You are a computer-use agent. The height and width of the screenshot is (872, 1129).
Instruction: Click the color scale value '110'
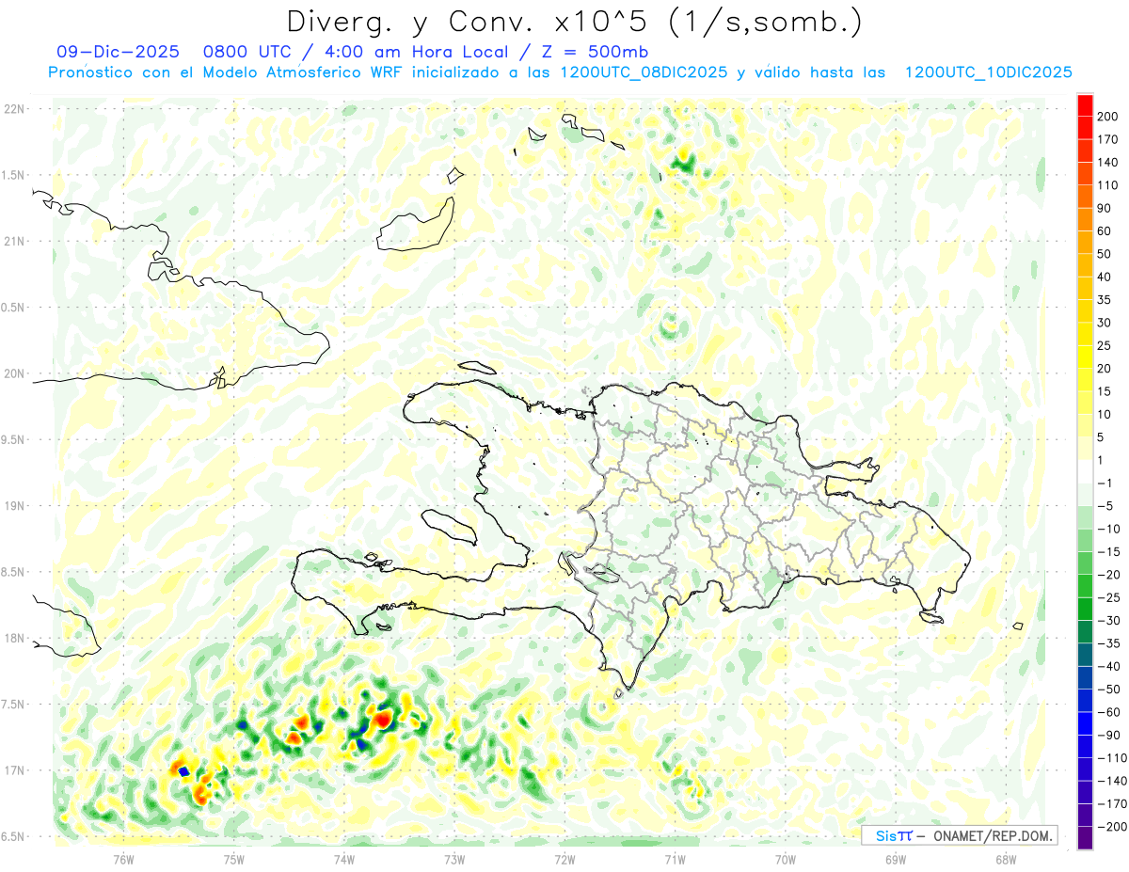1109,185
